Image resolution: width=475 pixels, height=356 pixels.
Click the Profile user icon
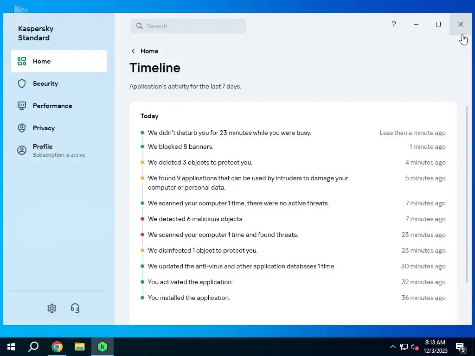[22, 150]
